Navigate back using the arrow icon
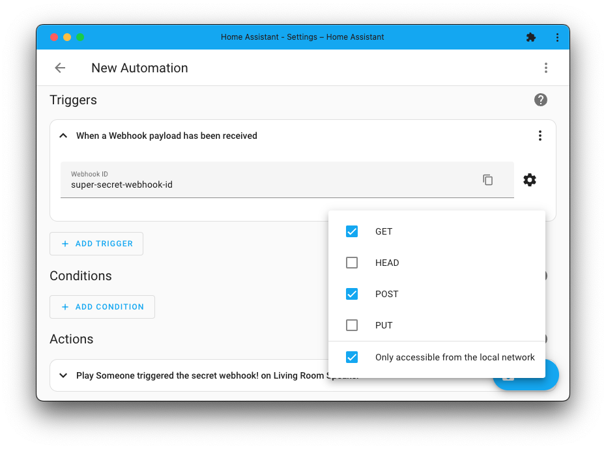This screenshot has width=606, height=449. [x=60, y=68]
